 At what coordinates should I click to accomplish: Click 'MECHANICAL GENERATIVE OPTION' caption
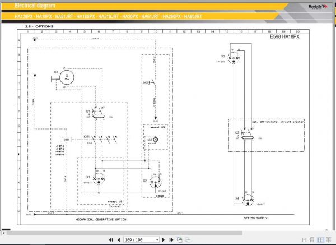pos(101,219)
